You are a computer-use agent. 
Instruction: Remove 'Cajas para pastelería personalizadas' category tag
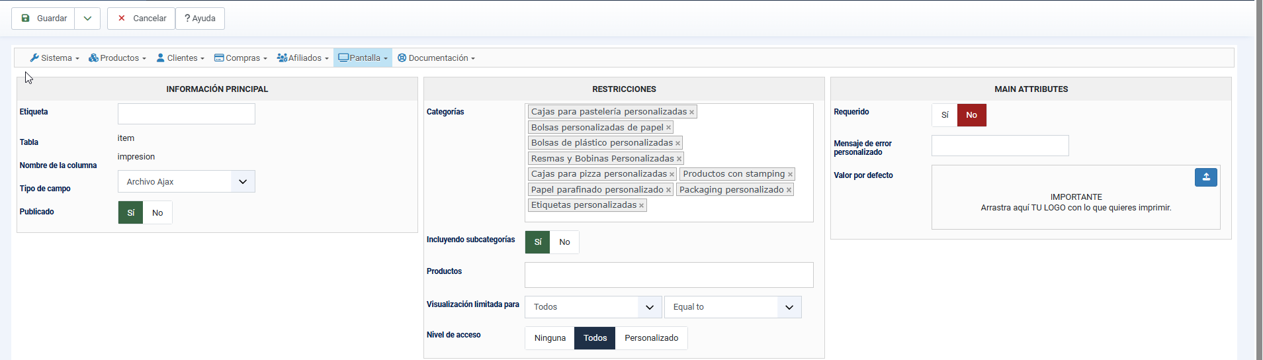[x=691, y=112]
